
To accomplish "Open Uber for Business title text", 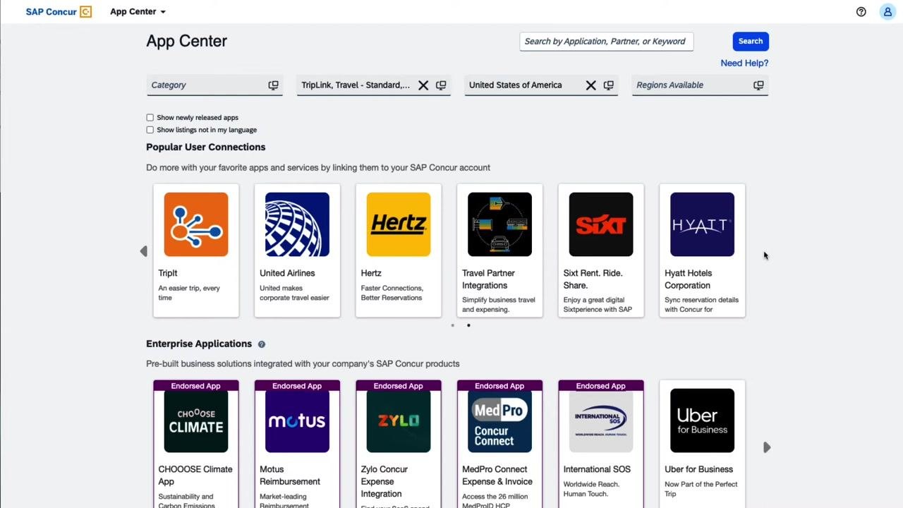I will point(698,469).
